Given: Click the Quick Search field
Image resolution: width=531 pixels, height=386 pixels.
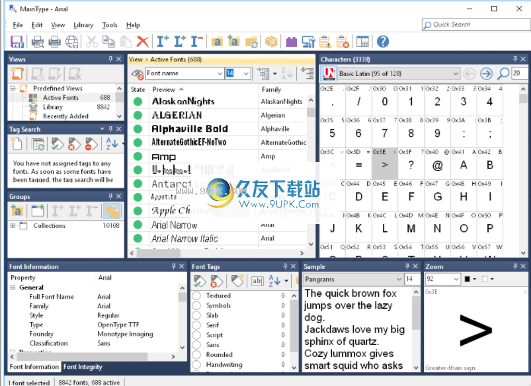Looking at the screenshot, I should tap(476, 24).
